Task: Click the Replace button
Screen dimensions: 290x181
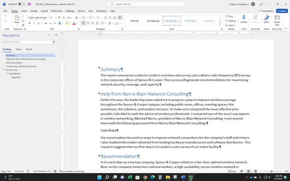Action: point(231,21)
